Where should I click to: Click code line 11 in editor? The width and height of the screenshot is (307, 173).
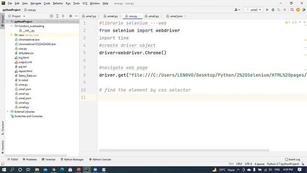pyautogui.click(x=201, y=98)
